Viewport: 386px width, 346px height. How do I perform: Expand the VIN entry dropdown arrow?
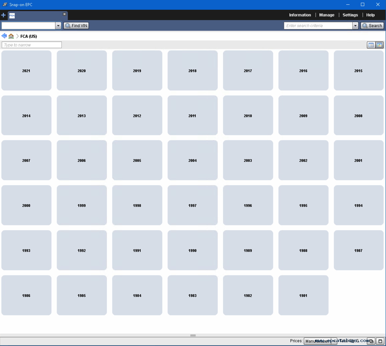(58, 26)
